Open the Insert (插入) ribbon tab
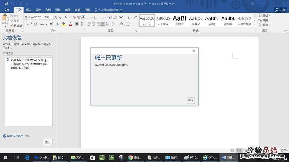Viewport: 289px width, 162px height. coord(29,10)
